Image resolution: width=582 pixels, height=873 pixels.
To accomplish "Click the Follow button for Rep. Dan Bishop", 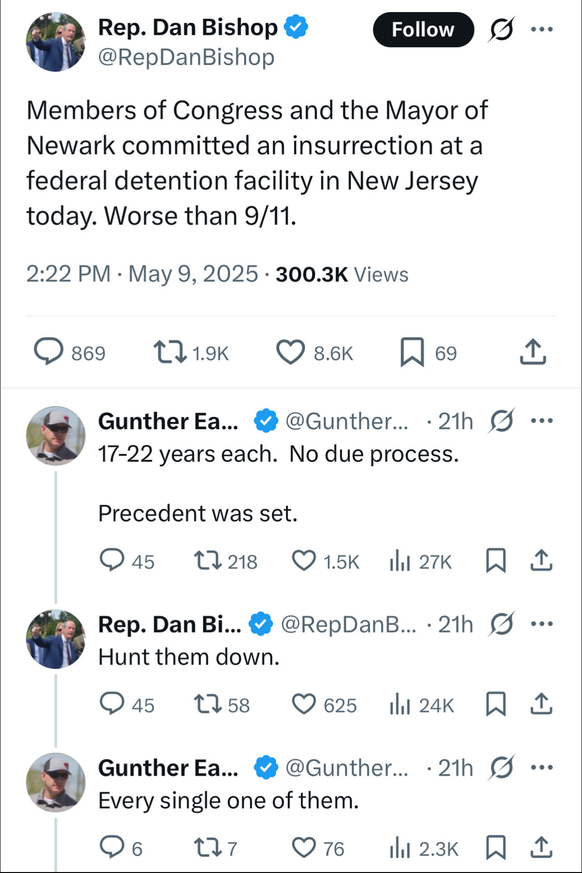I will coord(423,30).
